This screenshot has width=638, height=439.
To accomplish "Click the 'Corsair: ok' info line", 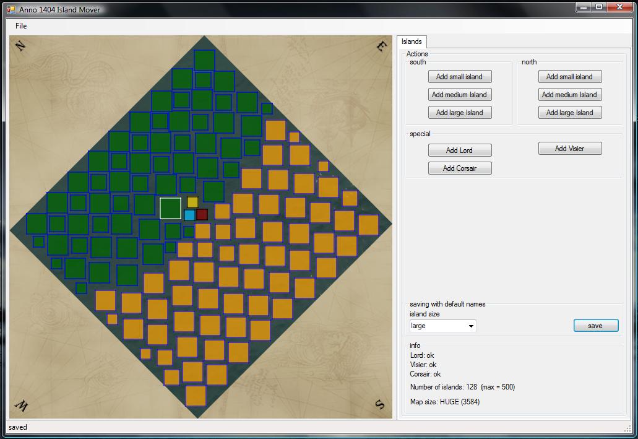I will [x=425, y=374].
